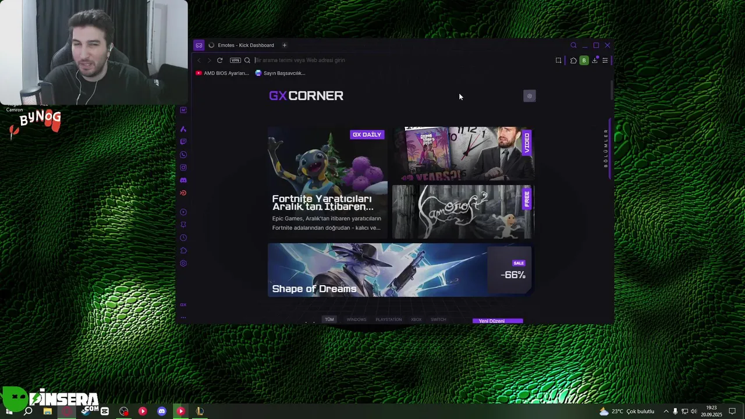The height and width of the screenshot is (419, 745).
Task: Open the weather widget showing 23°C Çok bulutlu
Action: pyautogui.click(x=626, y=411)
